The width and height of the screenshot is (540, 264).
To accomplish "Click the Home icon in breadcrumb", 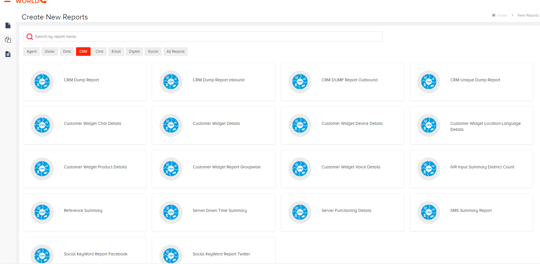I will tap(494, 15).
